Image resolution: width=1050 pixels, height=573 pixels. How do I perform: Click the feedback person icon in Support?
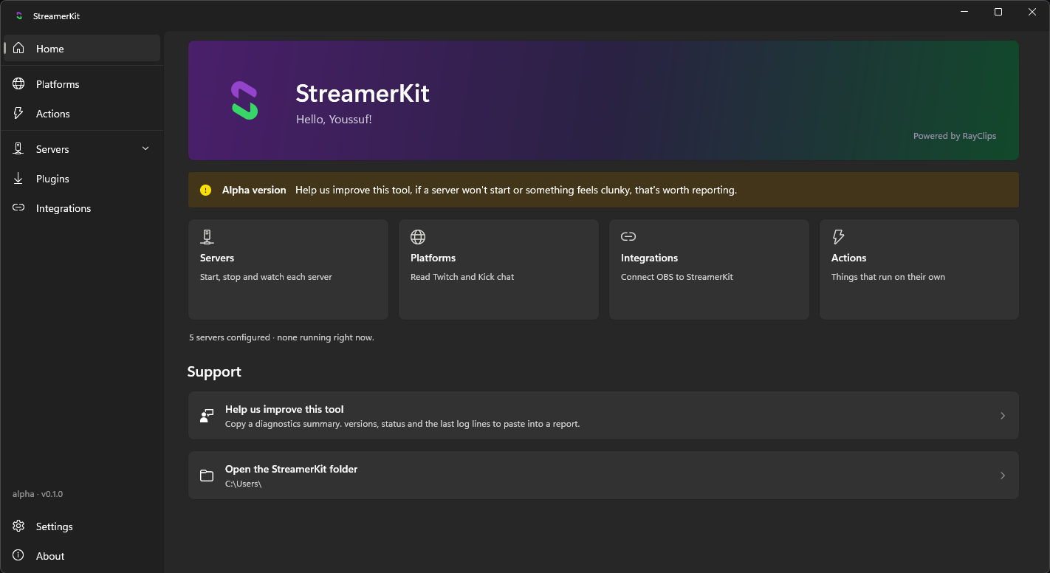pos(207,416)
